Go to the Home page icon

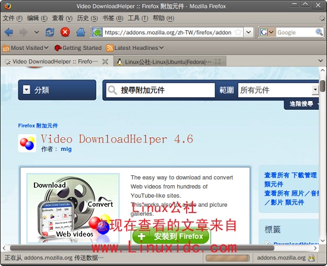81,32
